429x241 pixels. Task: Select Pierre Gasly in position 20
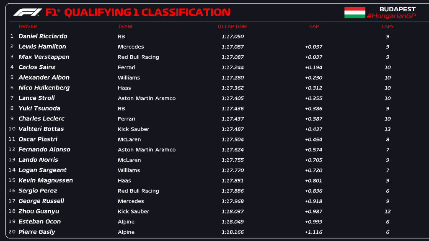(37, 232)
